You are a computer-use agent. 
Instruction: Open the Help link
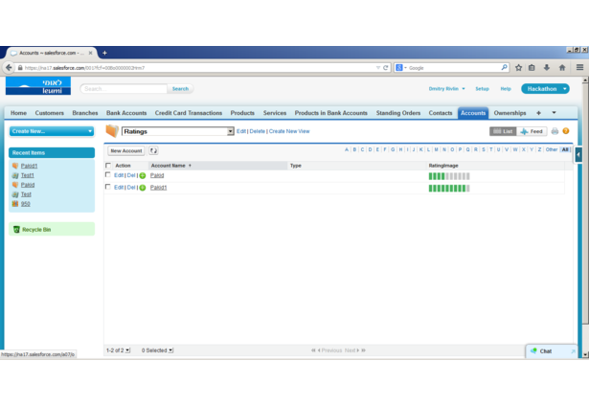[x=506, y=89]
